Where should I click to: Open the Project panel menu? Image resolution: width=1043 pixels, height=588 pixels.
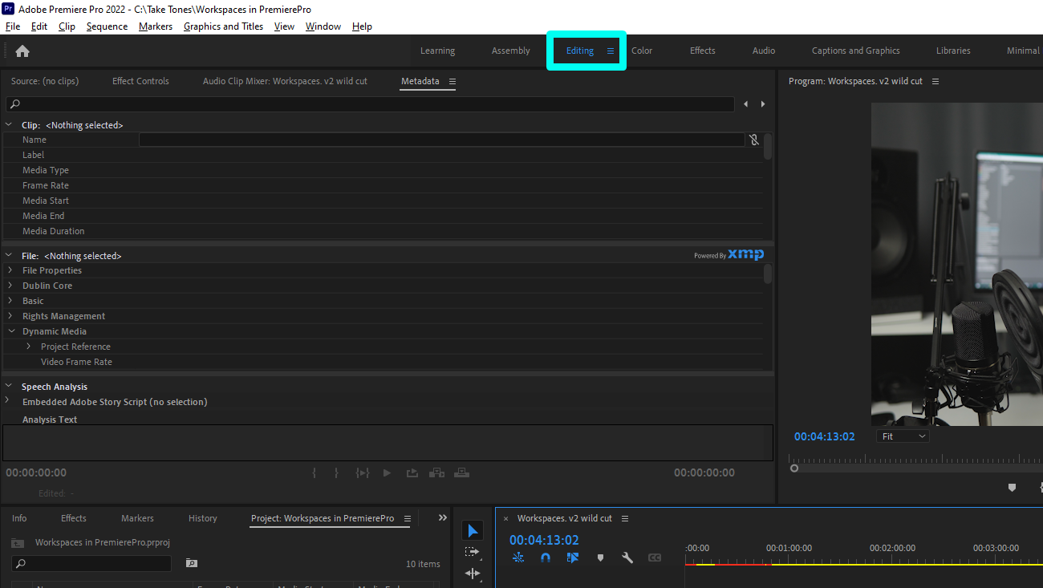coord(408,519)
